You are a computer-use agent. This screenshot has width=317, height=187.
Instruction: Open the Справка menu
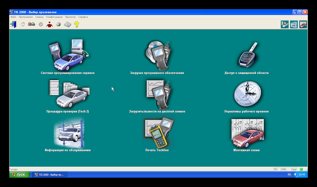(x=83, y=17)
